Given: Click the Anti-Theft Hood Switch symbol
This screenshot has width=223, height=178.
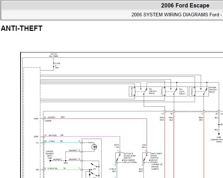Looking at the screenshot, I should click(x=147, y=158).
